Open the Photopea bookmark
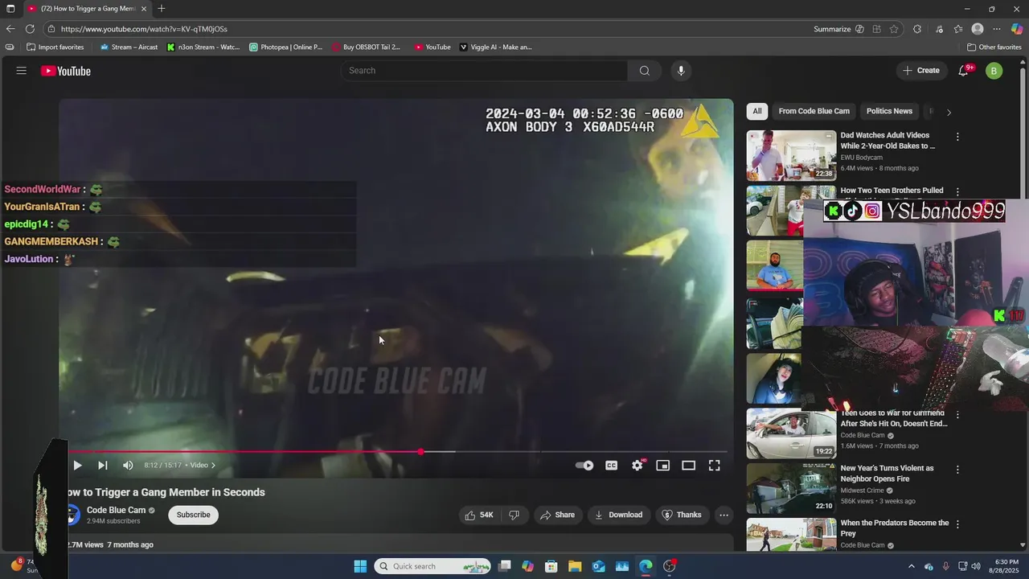The image size is (1029, 579). point(286,47)
